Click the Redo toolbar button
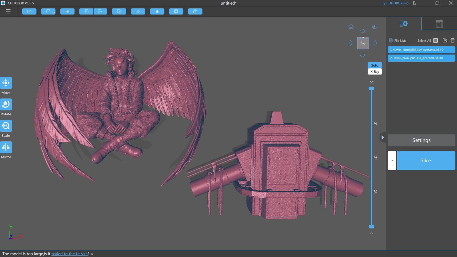 click(x=100, y=11)
